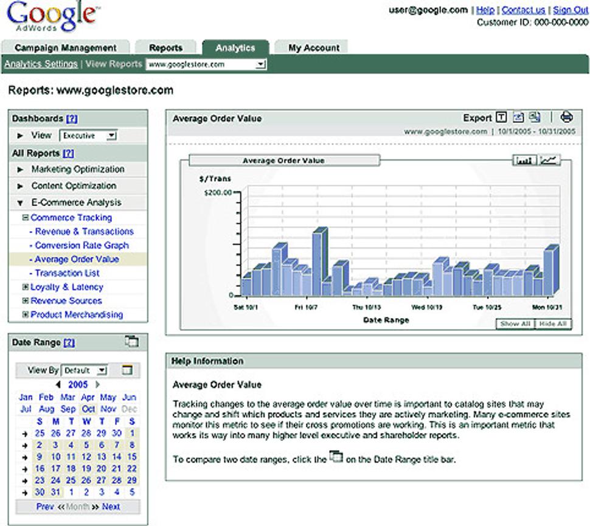Select Nov in month picker
This screenshot has height=526, width=590.
click(108, 409)
